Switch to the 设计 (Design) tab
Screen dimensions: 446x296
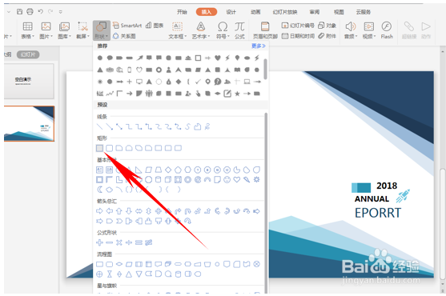point(231,12)
